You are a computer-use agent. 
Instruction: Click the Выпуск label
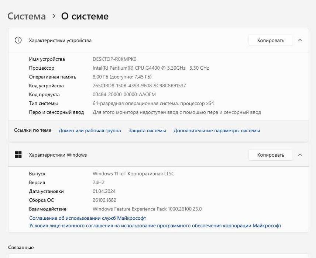pyautogui.click(x=37, y=174)
